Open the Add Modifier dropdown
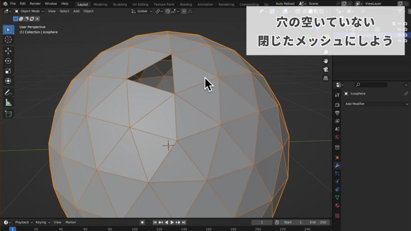This screenshot has height=231, width=411. tap(376, 104)
